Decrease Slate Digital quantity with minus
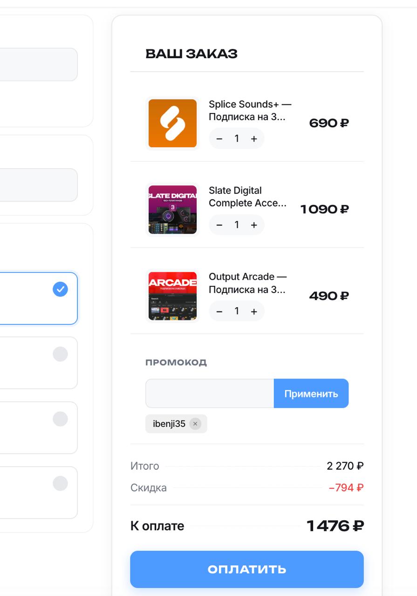This screenshot has width=417, height=596. (x=219, y=225)
